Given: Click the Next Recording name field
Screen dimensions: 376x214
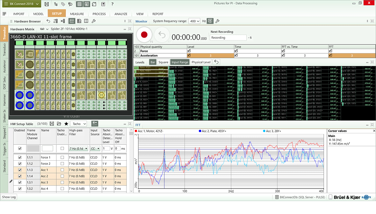Looking at the screenshot, I should [228, 38].
